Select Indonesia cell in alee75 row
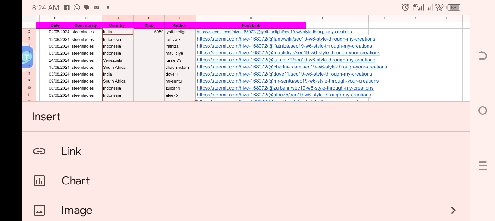The height and width of the screenshot is (221, 495). (118, 95)
